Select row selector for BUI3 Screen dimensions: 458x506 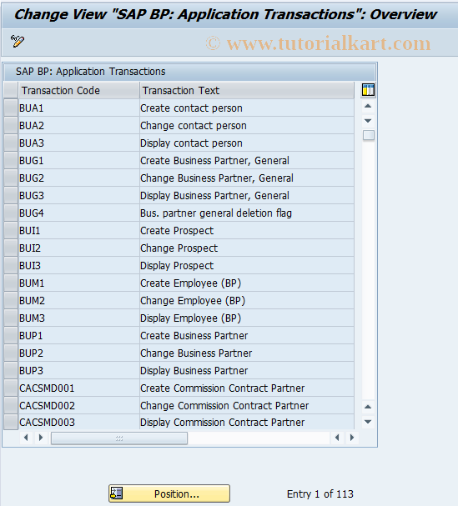click(11, 265)
